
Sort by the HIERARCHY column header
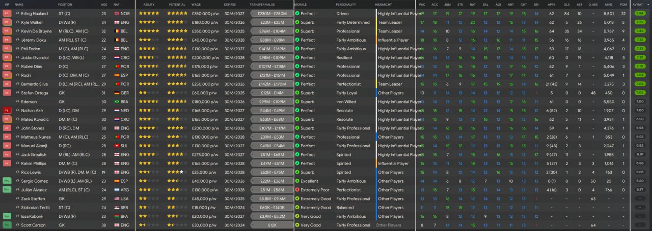tap(384, 4)
